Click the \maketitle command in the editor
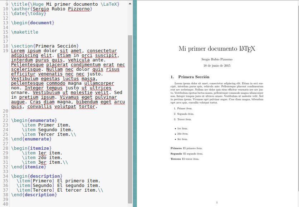This screenshot has height=207, width=299. pyautogui.click(x=24, y=32)
